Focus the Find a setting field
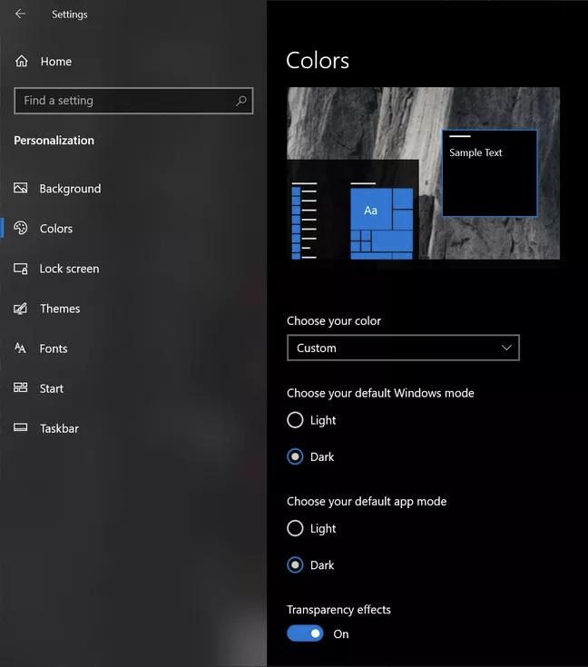This screenshot has height=667, width=588. [x=133, y=101]
